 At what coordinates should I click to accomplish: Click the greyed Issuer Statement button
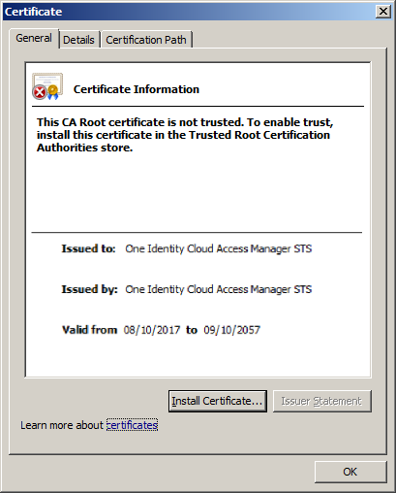point(321,401)
